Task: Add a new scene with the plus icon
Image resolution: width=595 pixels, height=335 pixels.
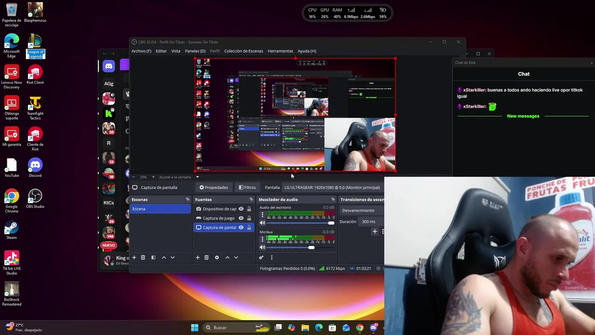Action: (134, 257)
